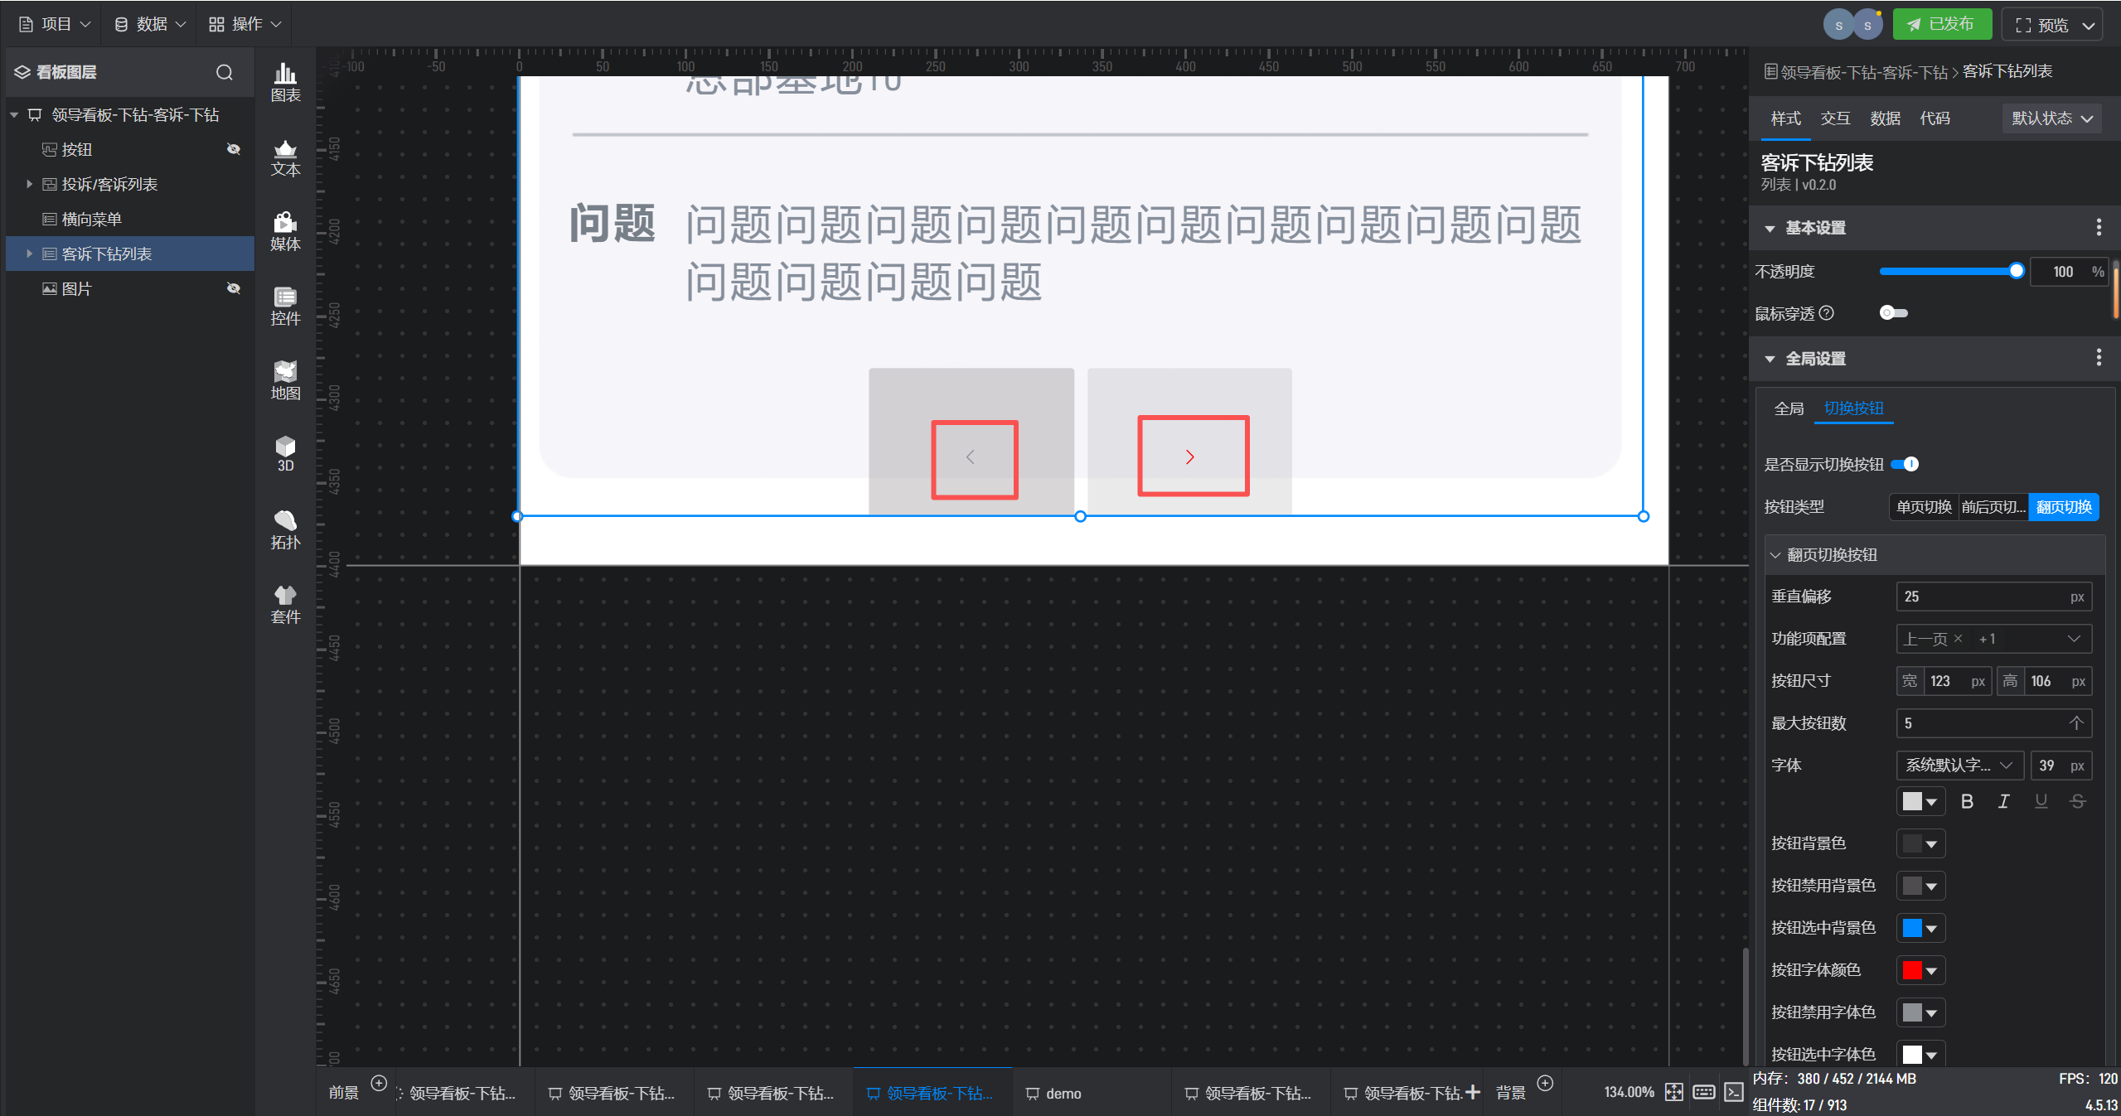Open the 3D components panel
The image size is (2121, 1116).
285,454
